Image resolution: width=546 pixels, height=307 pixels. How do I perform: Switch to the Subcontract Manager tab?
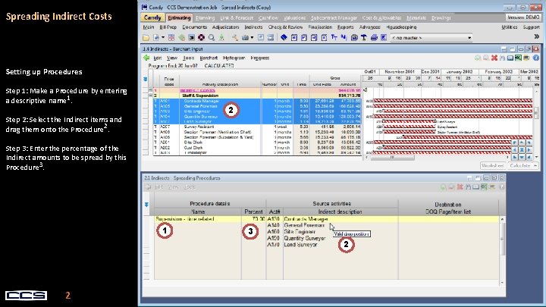334,17
